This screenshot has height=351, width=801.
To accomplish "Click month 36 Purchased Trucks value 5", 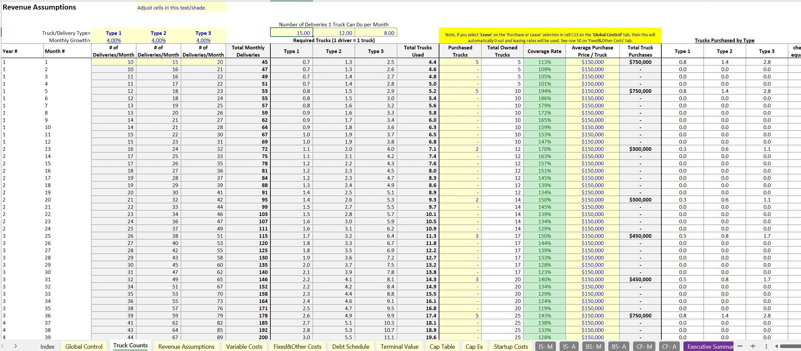I will (x=460, y=315).
